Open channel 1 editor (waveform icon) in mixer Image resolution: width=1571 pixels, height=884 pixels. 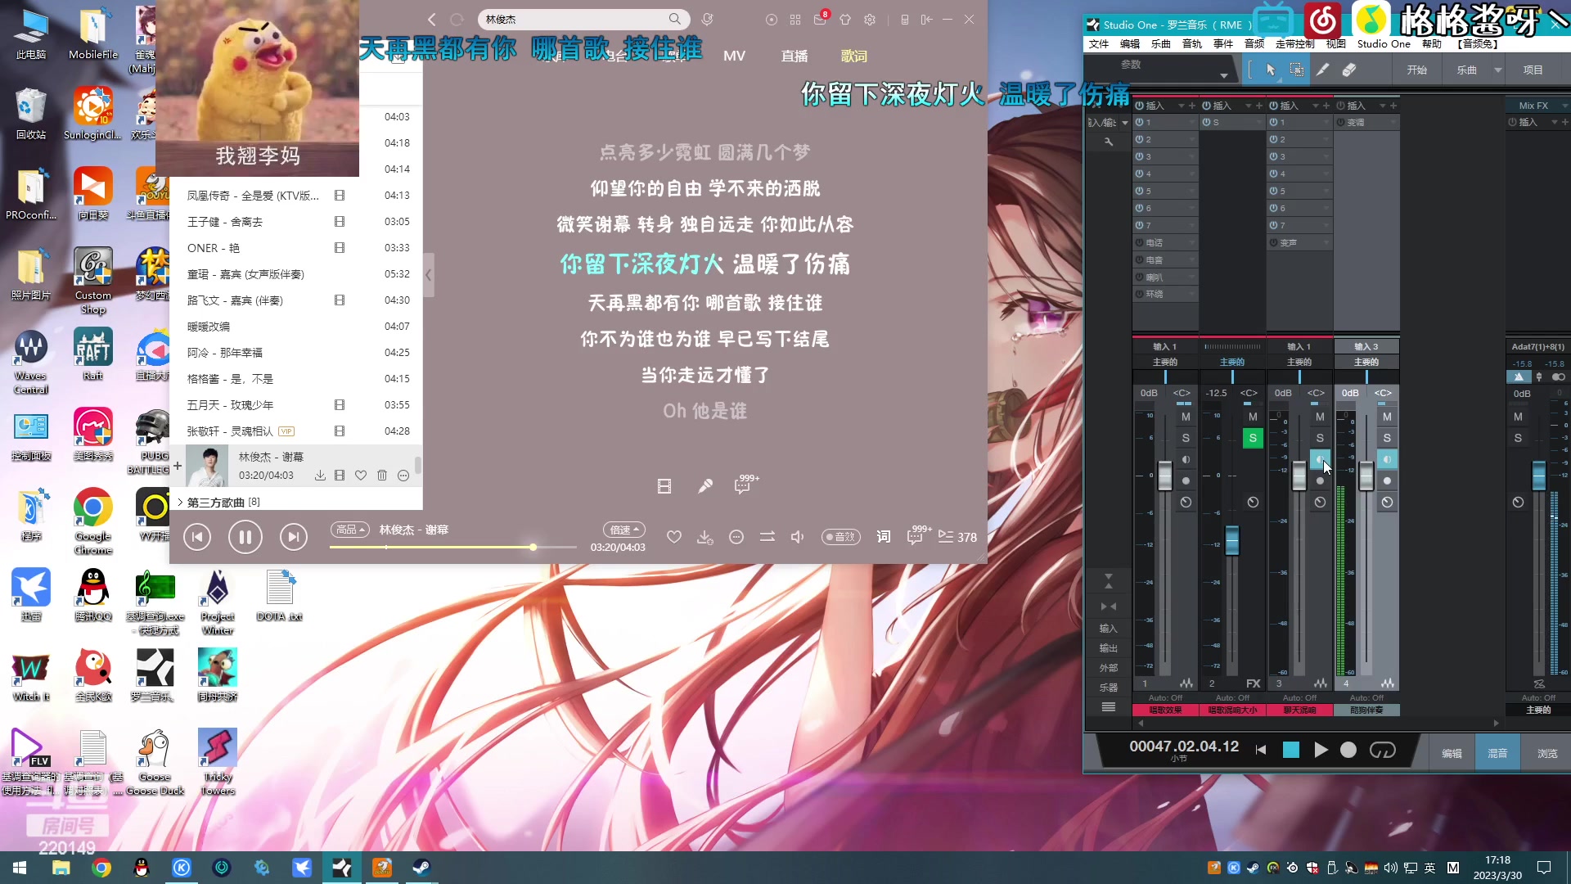click(1186, 683)
